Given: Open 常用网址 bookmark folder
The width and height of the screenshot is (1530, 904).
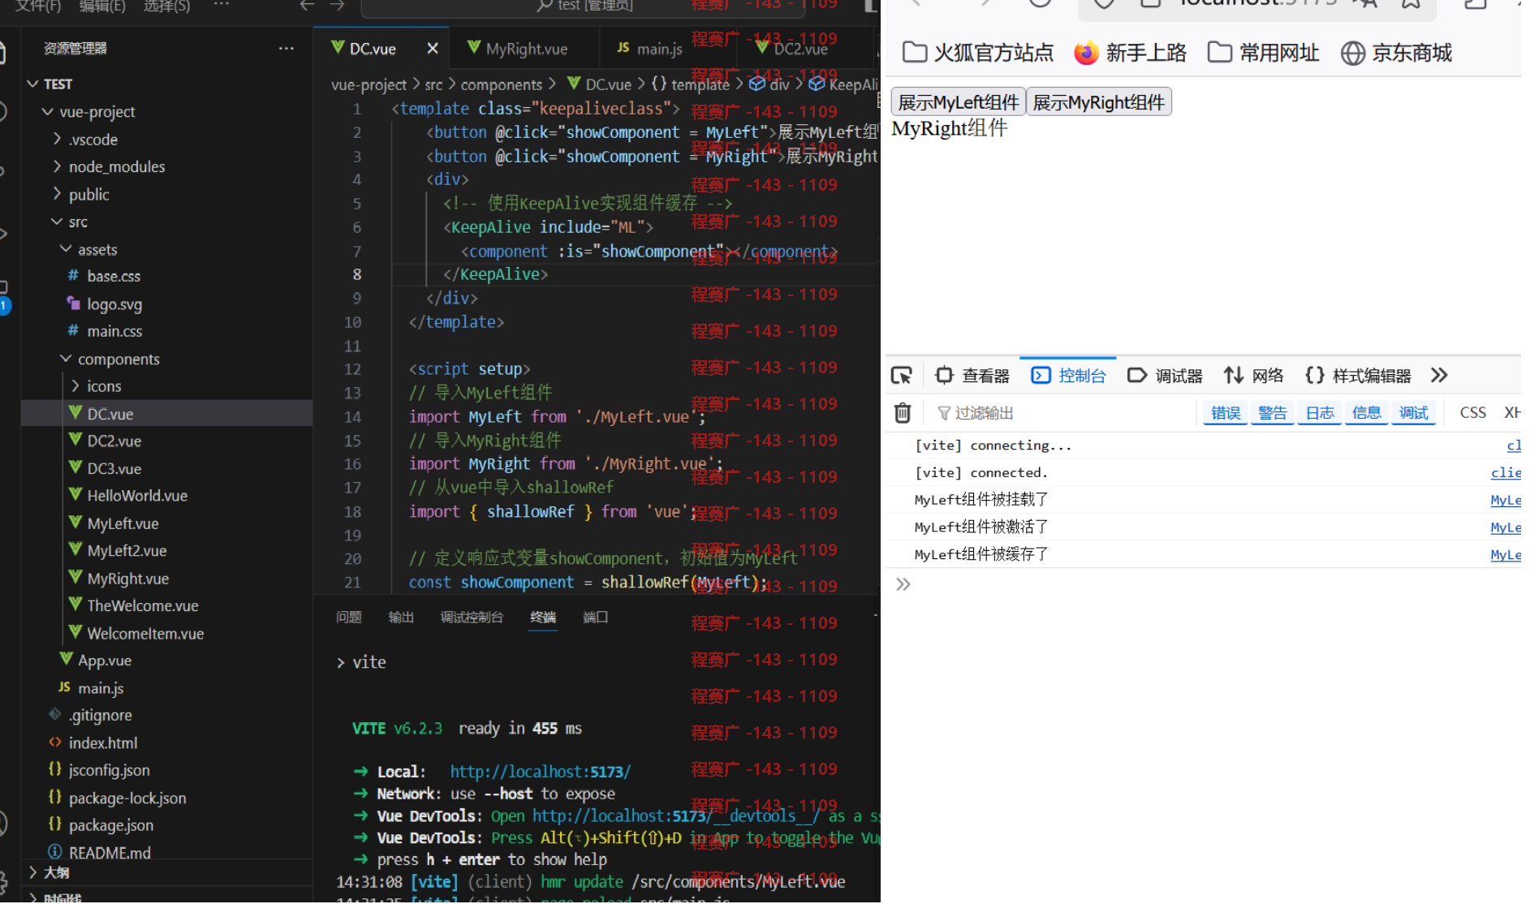Looking at the screenshot, I should tap(1263, 53).
